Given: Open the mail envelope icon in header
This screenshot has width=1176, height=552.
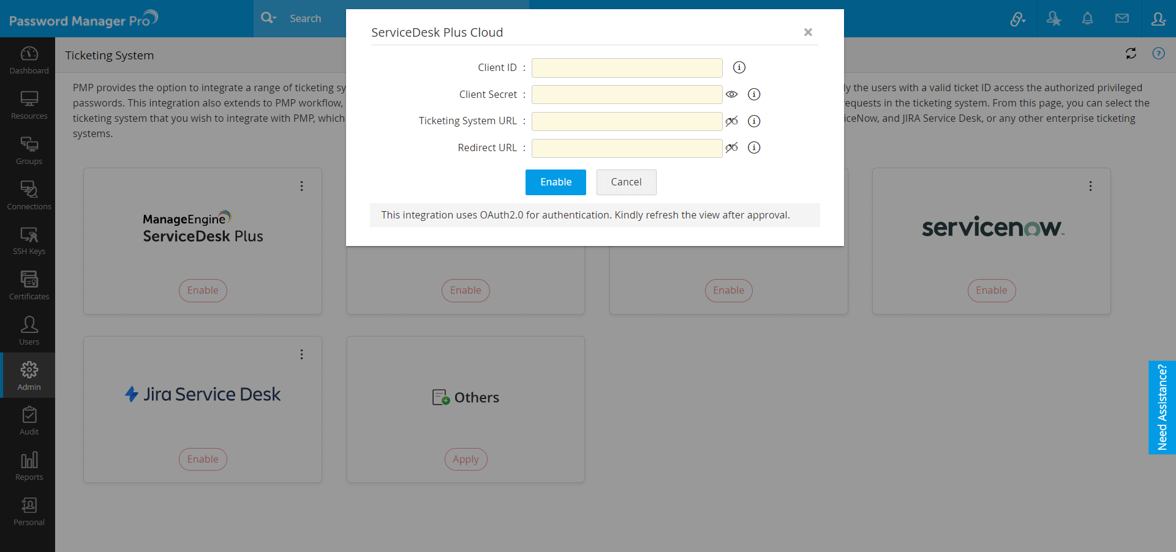Looking at the screenshot, I should (1121, 19).
